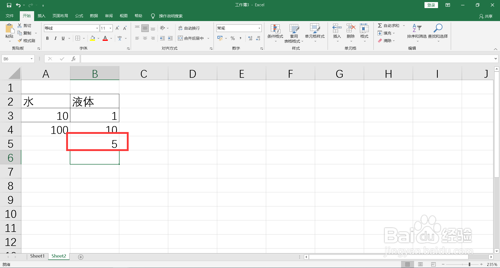Align text left
Viewport: 500px width, 268px height.
click(137, 38)
